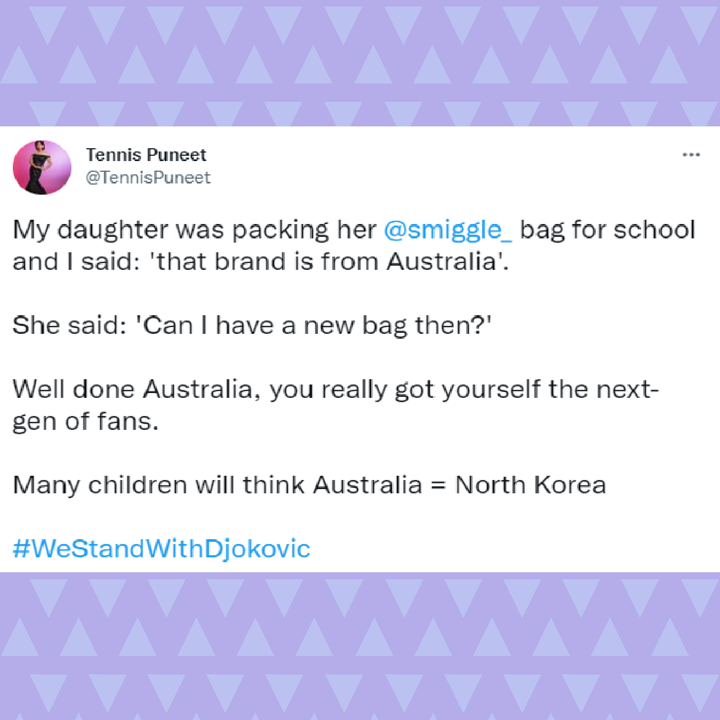720x720 pixels.
Task: Click the 'and I said: that brand is' line
Action: pyautogui.click(x=261, y=261)
